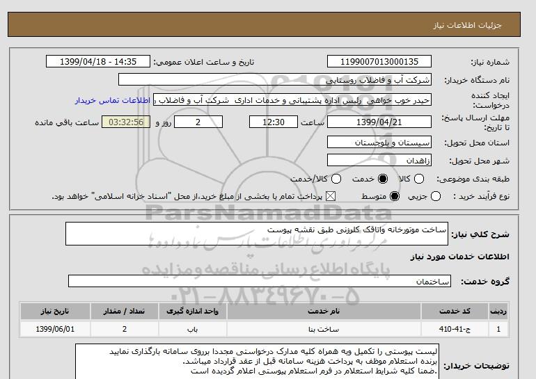
Task: Click the تاریخ نیاز column header
Action: [x=55, y=311]
